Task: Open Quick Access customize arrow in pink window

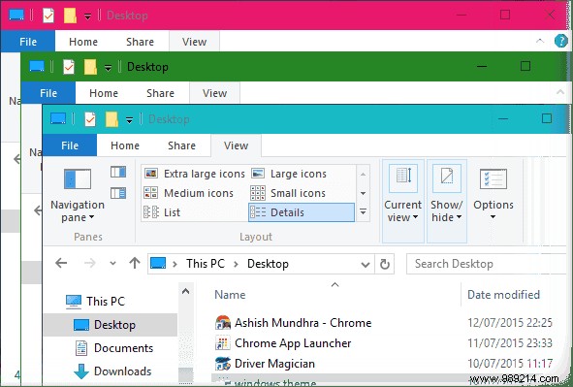Action: click(x=87, y=16)
